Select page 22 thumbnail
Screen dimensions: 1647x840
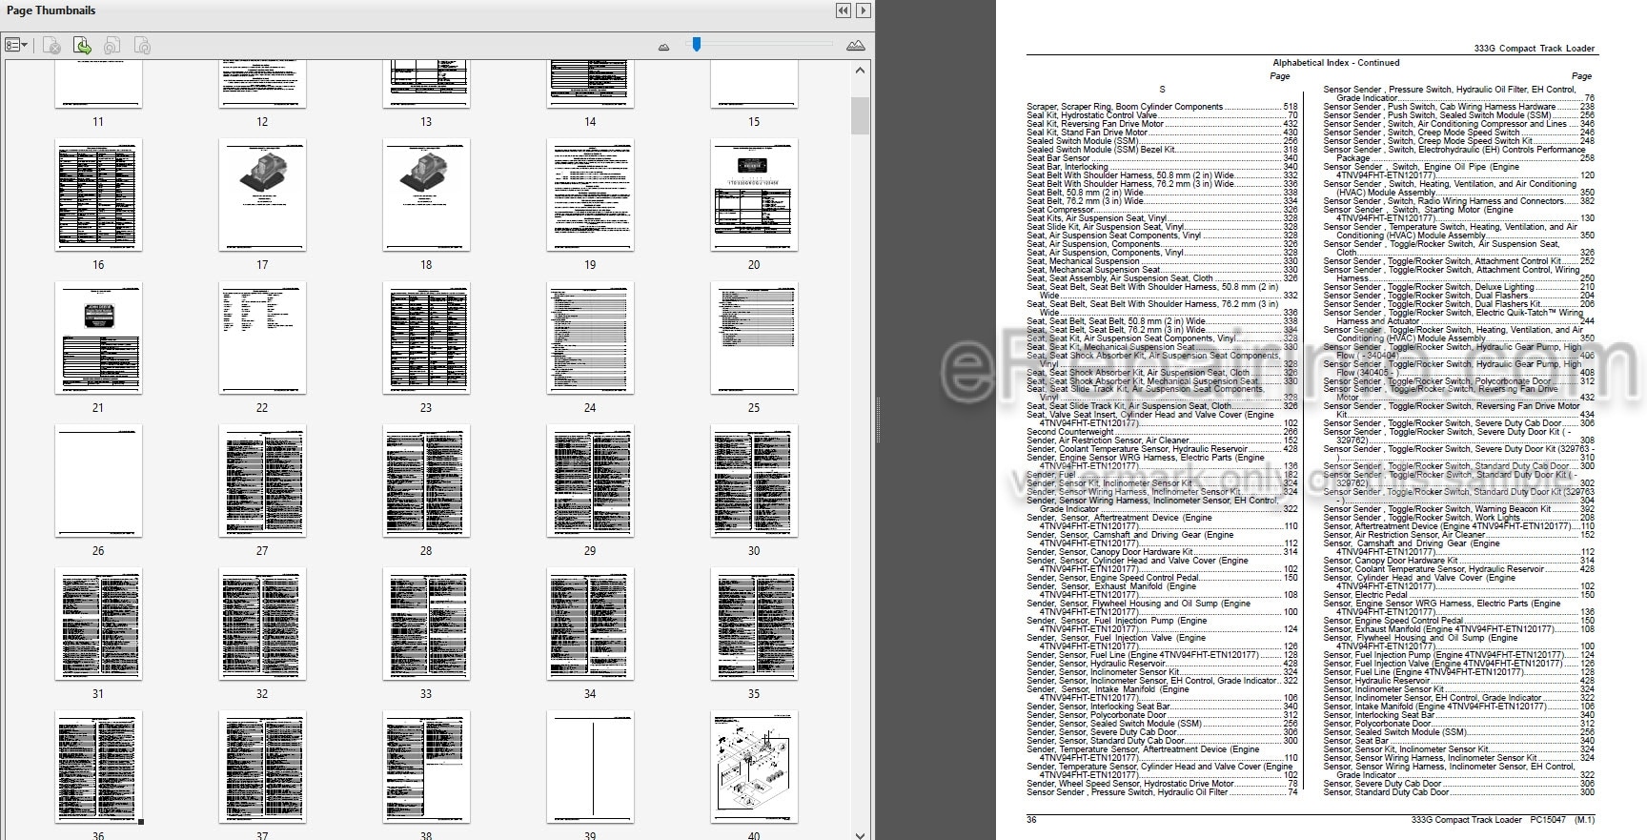(x=262, y=338)
